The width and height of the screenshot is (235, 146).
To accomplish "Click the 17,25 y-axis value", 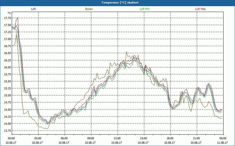I will click(x=8, y=32).
